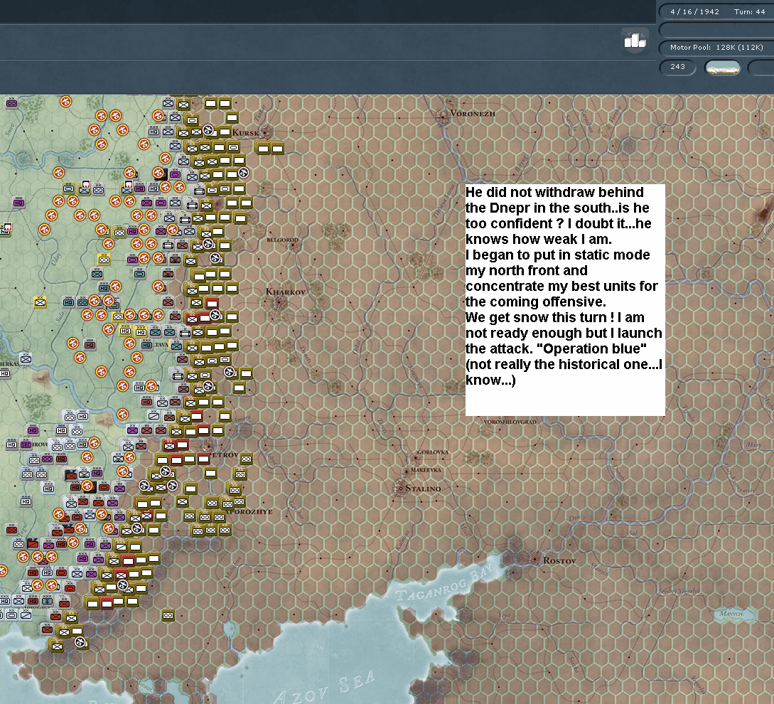The width and height of the screenshot is (774, 704).
Task: Click the Stalino city label
Action: click(423, 489)
